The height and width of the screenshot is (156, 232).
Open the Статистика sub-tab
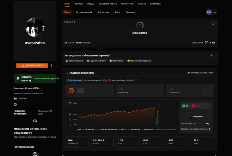[104, 12]
